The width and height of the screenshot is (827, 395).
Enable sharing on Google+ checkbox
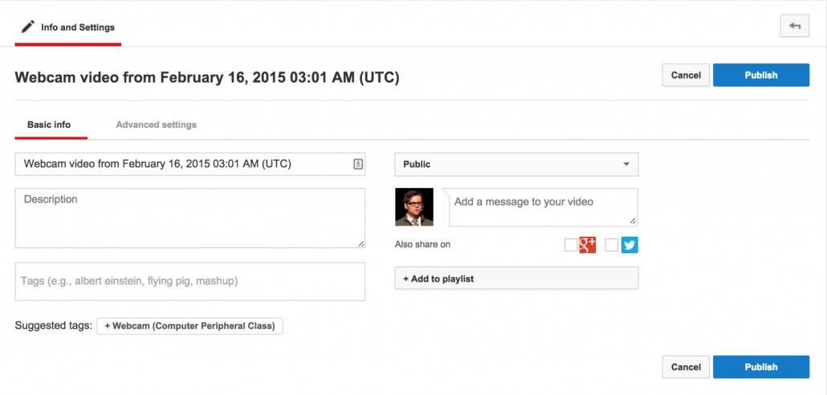pos(571,245)
